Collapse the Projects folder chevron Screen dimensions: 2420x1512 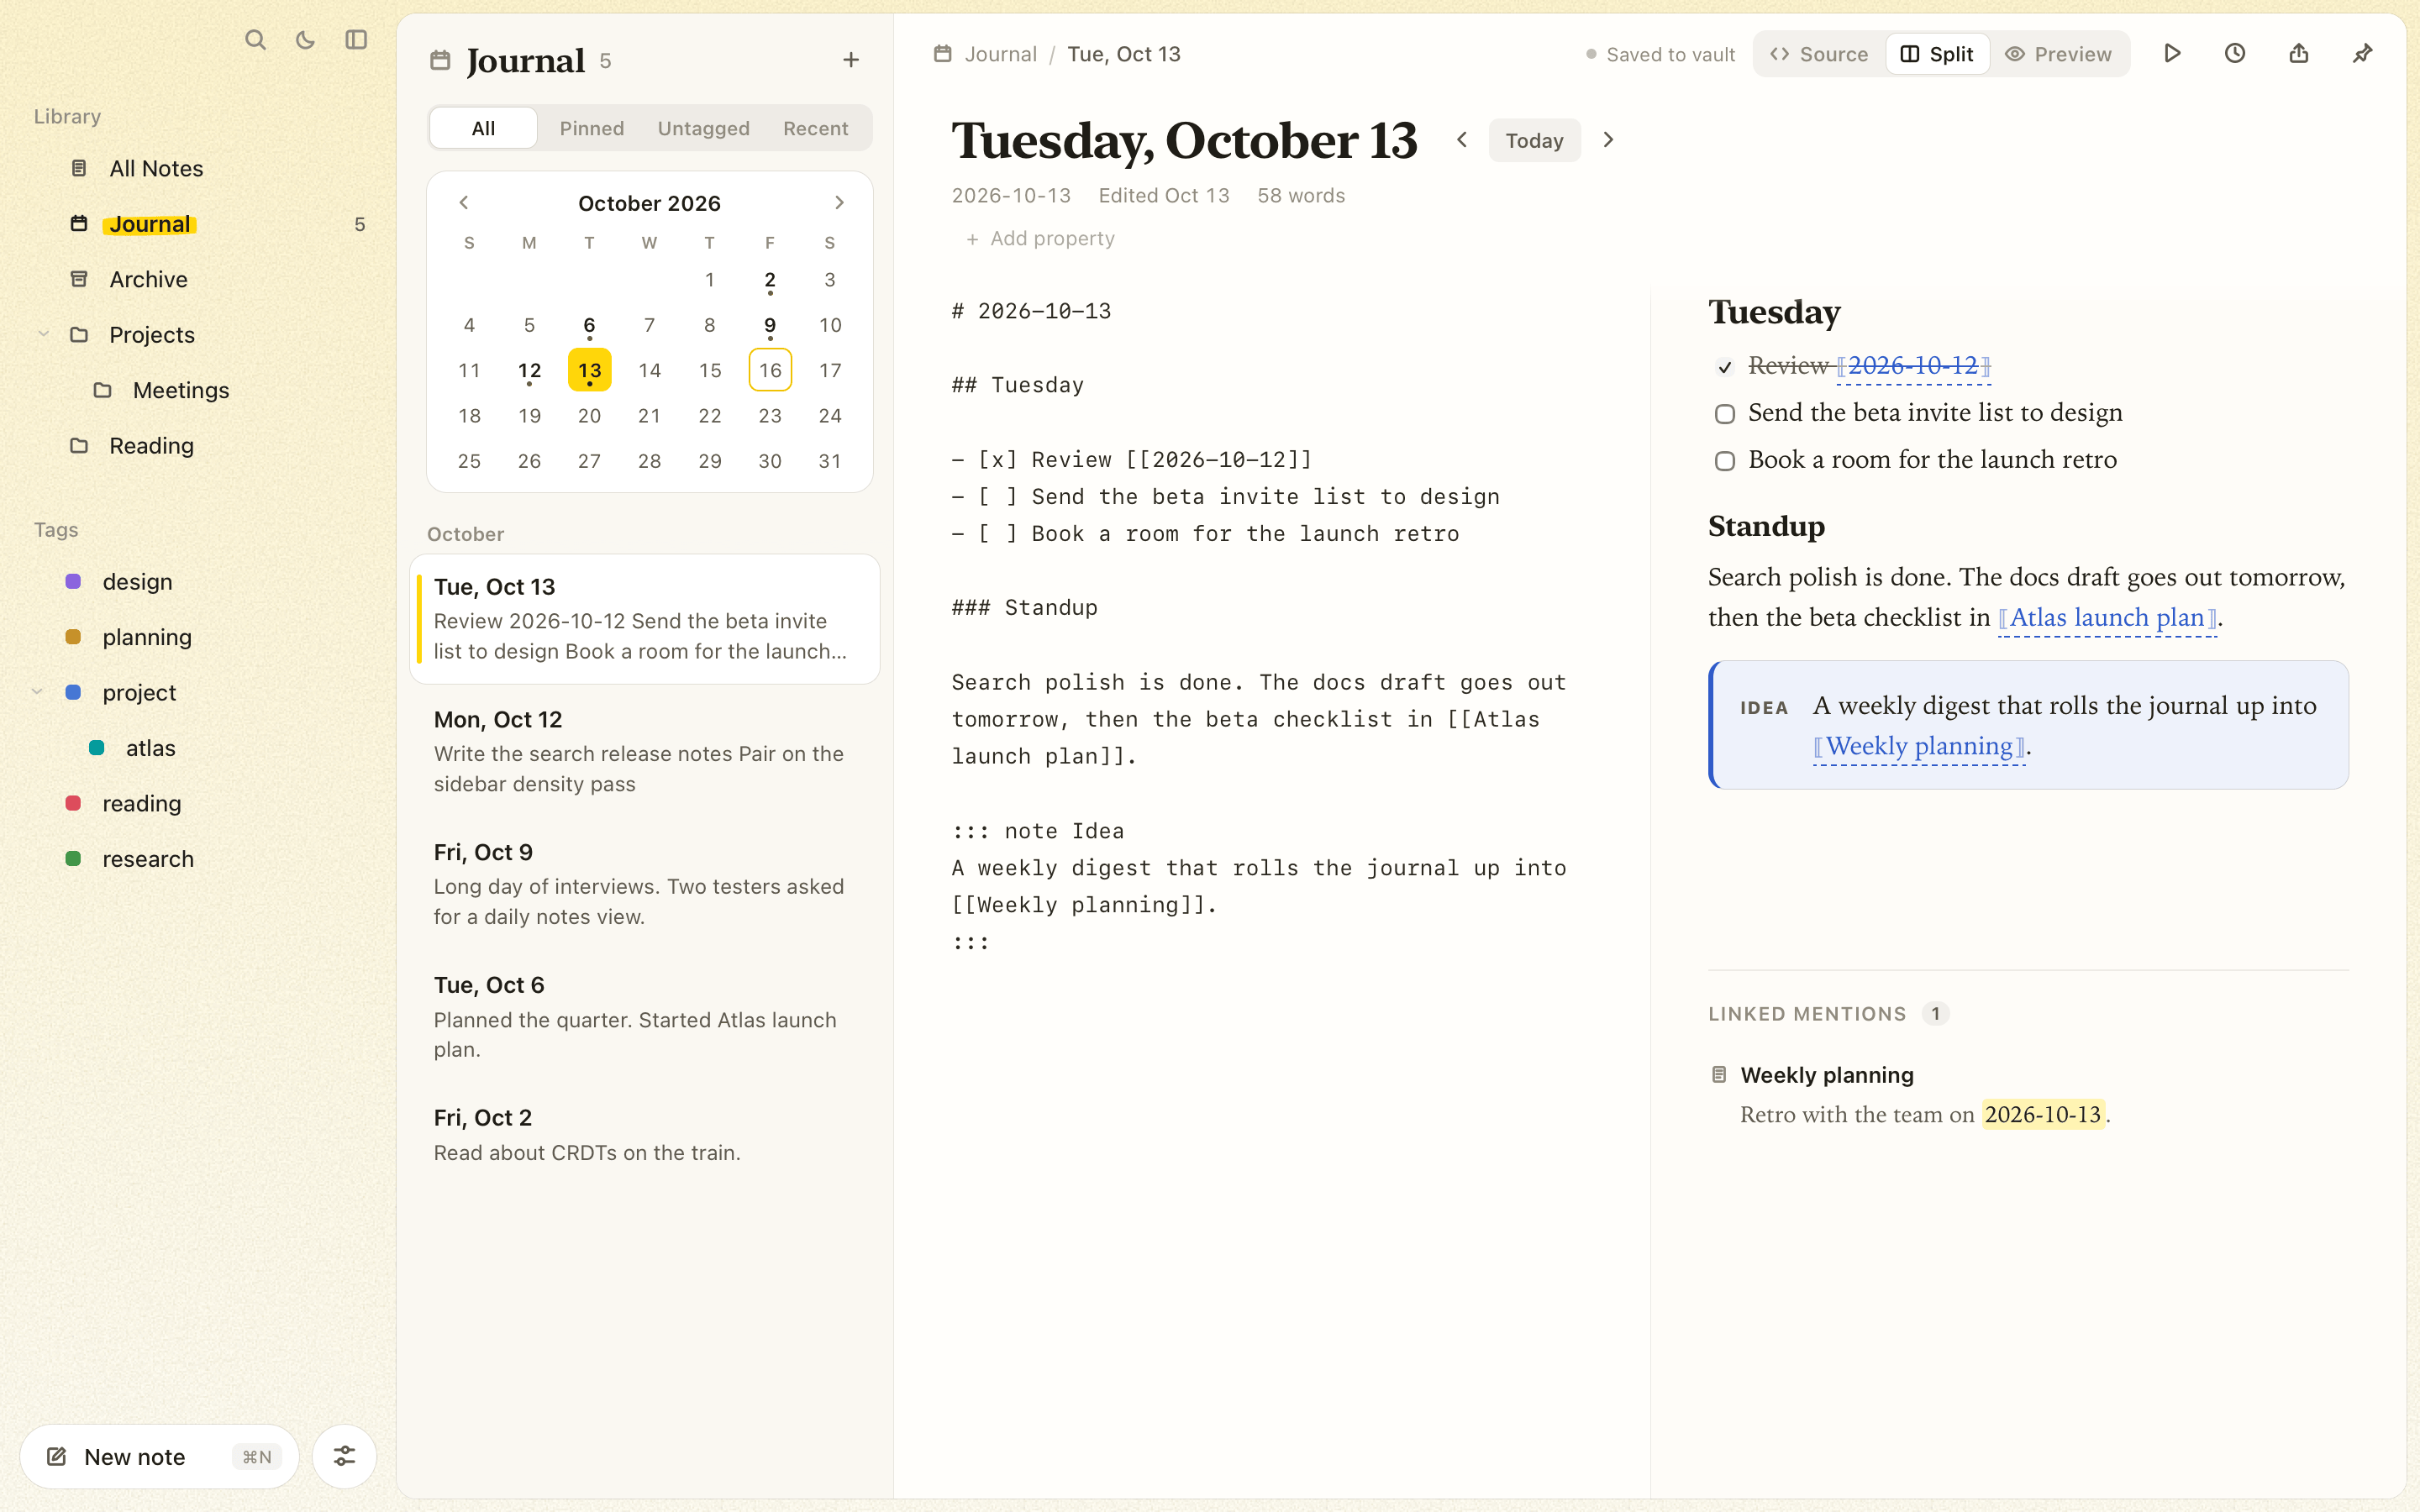[43, 334]
